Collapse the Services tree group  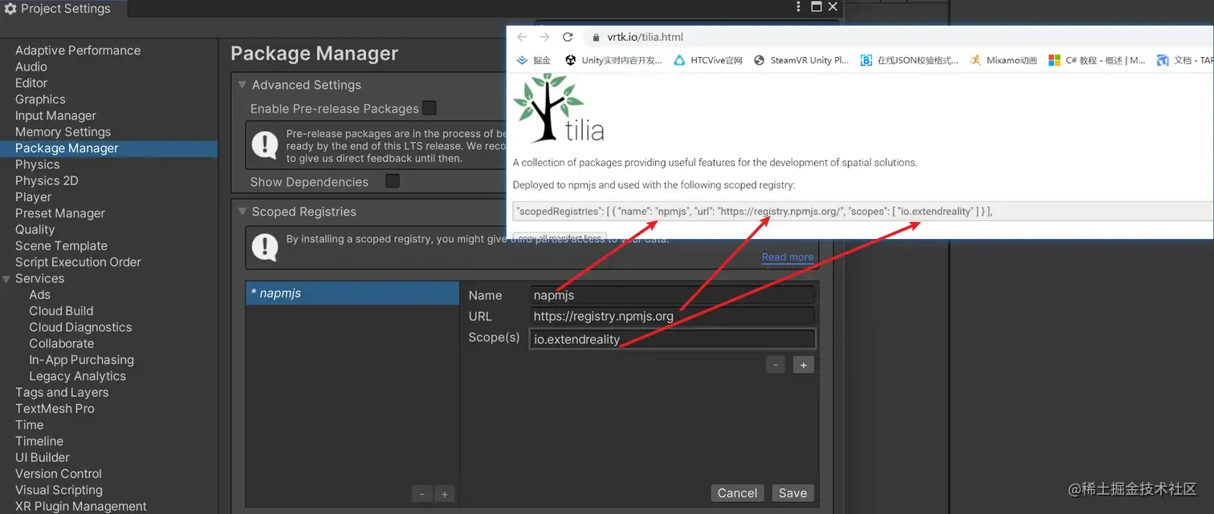point(7,279)
